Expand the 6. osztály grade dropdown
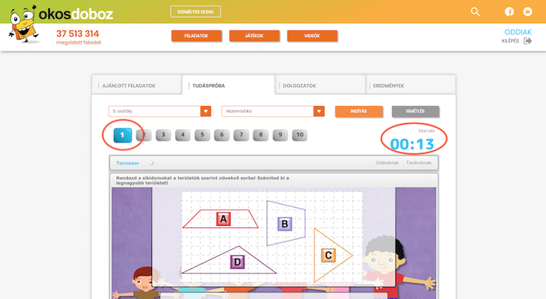This screenshot has height=299, width=546. [205, 111]
